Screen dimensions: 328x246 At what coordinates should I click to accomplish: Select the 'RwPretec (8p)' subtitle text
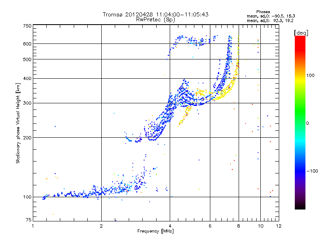[155, 20]
